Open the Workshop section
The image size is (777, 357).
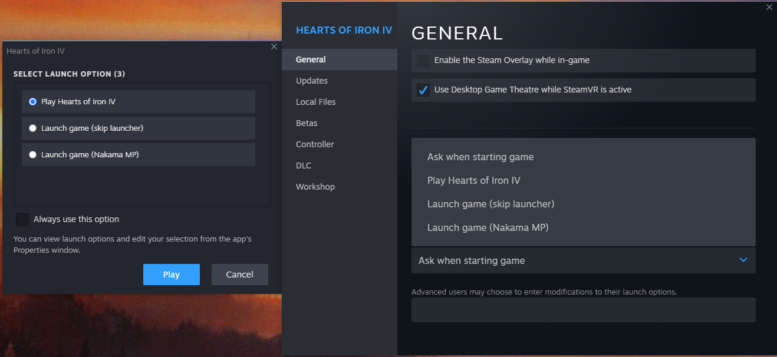315,186
